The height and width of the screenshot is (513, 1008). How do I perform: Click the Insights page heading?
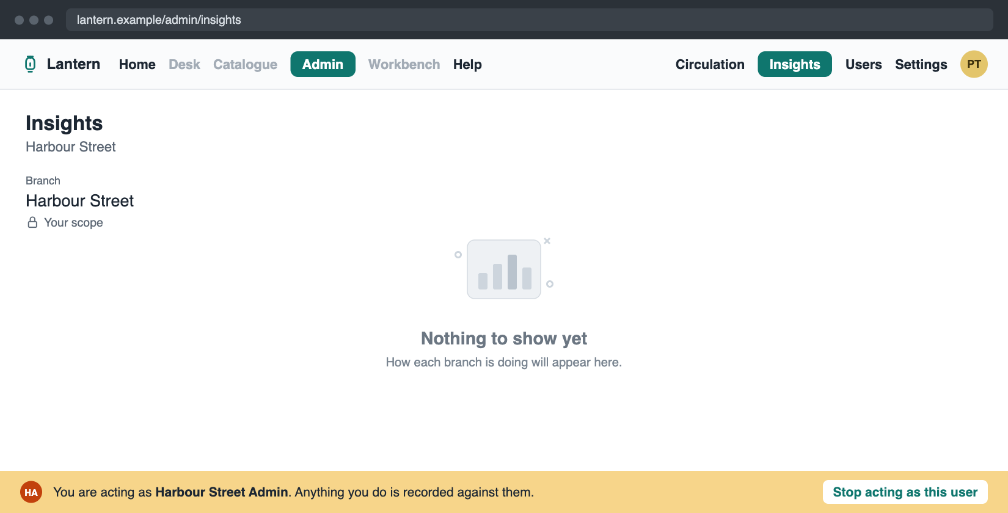coord(64,123)
